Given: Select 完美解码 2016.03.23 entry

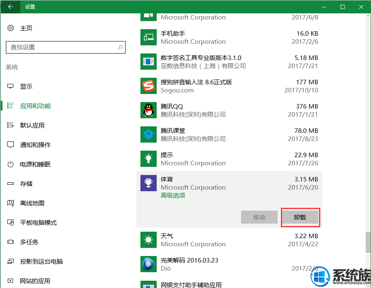Looking at the screenshot, I should [x=229, y=264].
